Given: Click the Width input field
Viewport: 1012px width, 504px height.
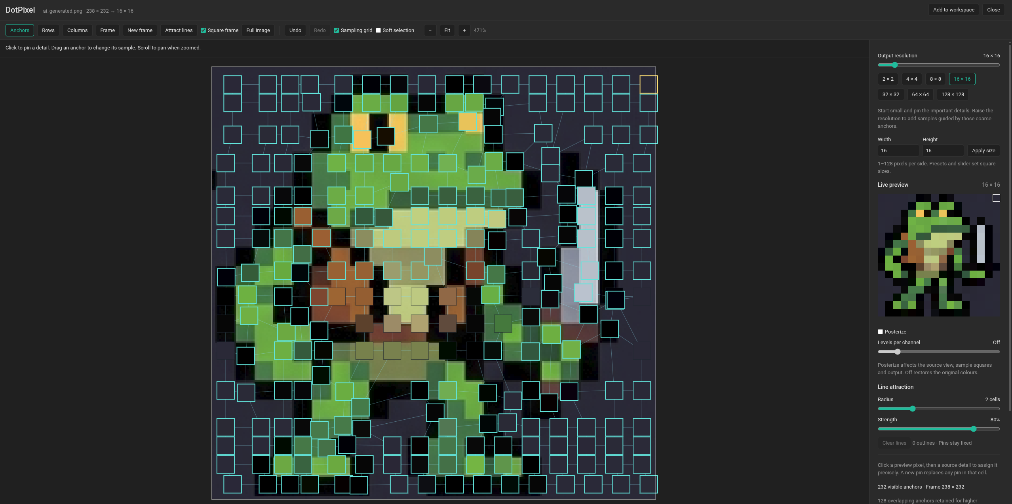Looking at the screenshot, I should (898, 151).
